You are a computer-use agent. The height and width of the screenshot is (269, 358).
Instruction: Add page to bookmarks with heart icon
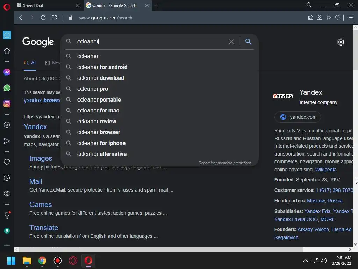click(x=338, y=18)
